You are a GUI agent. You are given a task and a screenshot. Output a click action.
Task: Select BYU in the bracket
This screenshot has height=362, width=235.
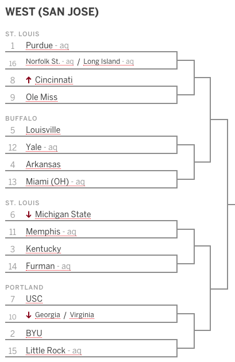point(34,333)
